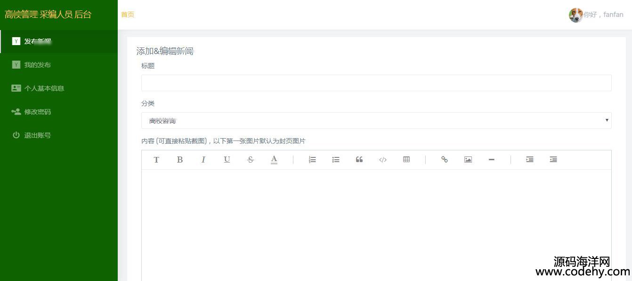Click the 标题 field label
This screenshot has height=281, width=632.
[x=148, y=66]
